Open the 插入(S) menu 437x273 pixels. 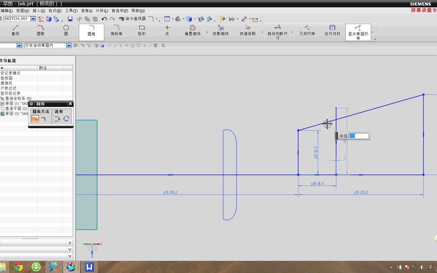tap(39, 11)
